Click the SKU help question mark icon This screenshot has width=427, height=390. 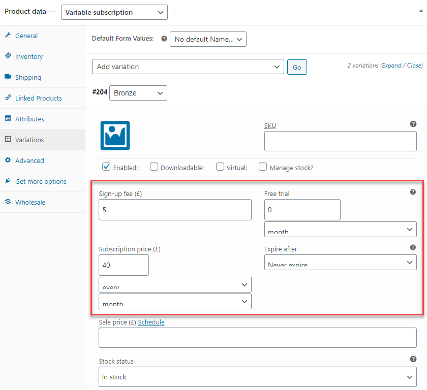[x=413, y=124]
